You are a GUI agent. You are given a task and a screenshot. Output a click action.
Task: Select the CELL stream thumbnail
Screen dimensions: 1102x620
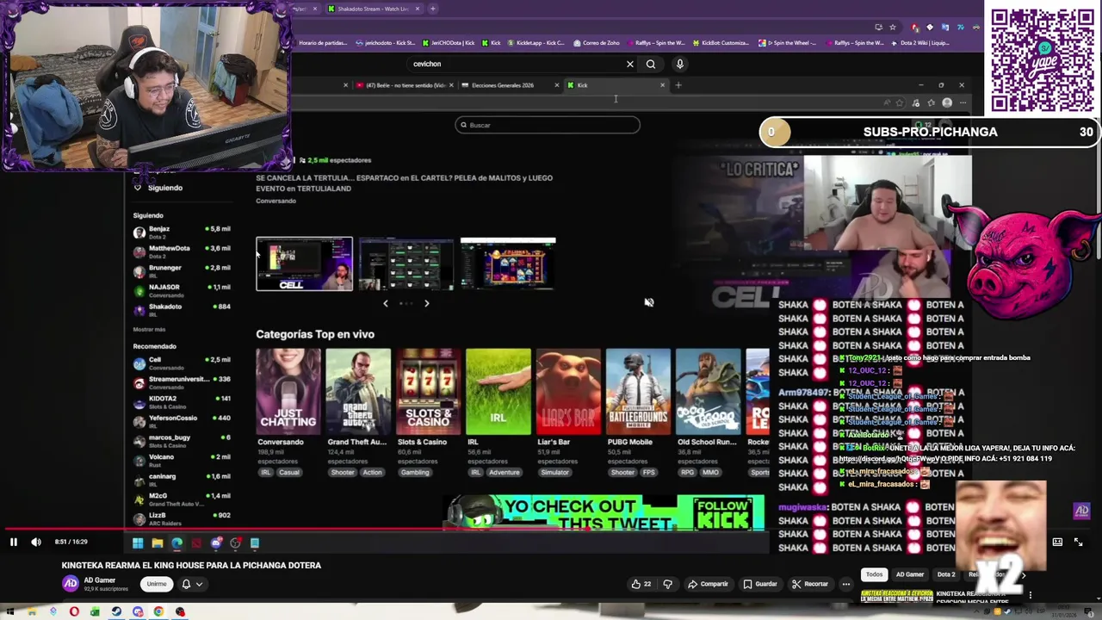pos(304,263)
